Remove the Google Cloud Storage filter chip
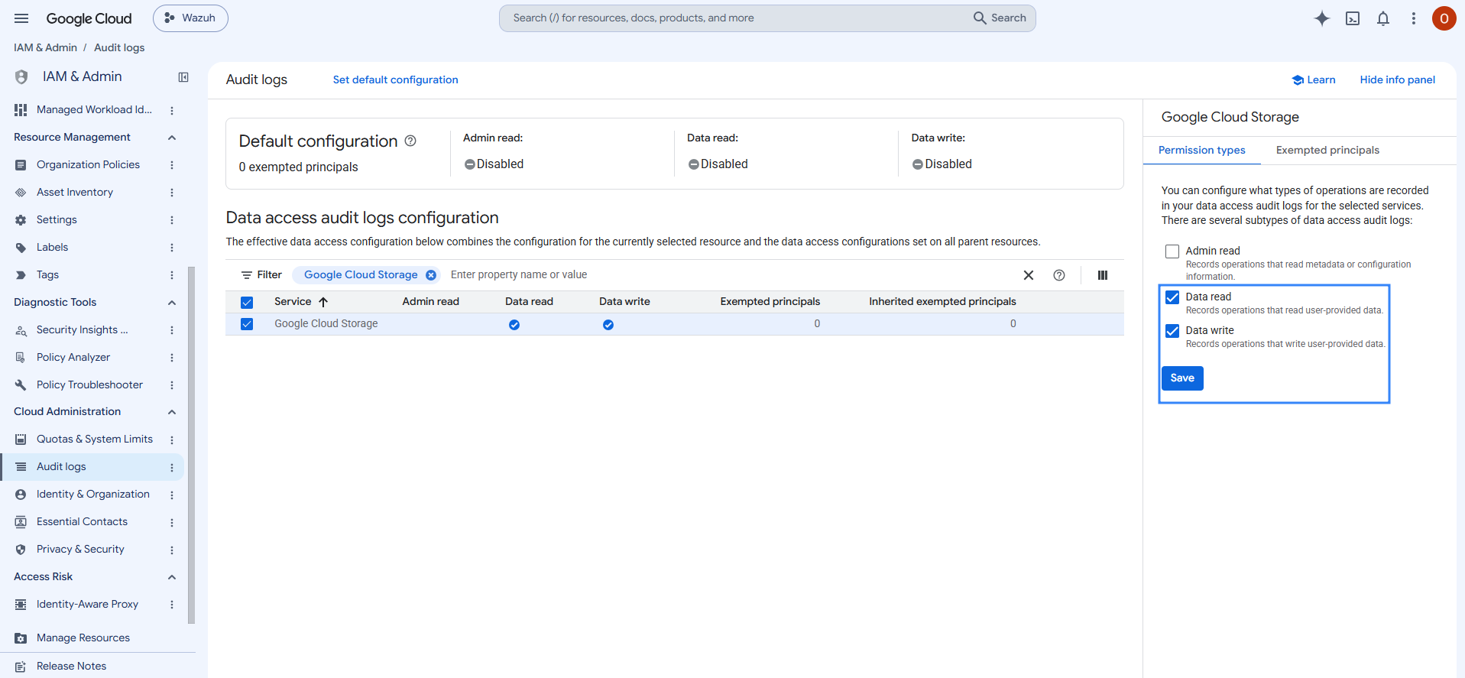Image resolution: width=1465 pixels, height=678 pixels. 431,275
